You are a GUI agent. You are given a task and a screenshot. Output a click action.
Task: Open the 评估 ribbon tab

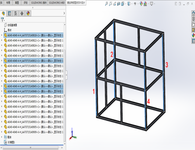coord(26,3)
